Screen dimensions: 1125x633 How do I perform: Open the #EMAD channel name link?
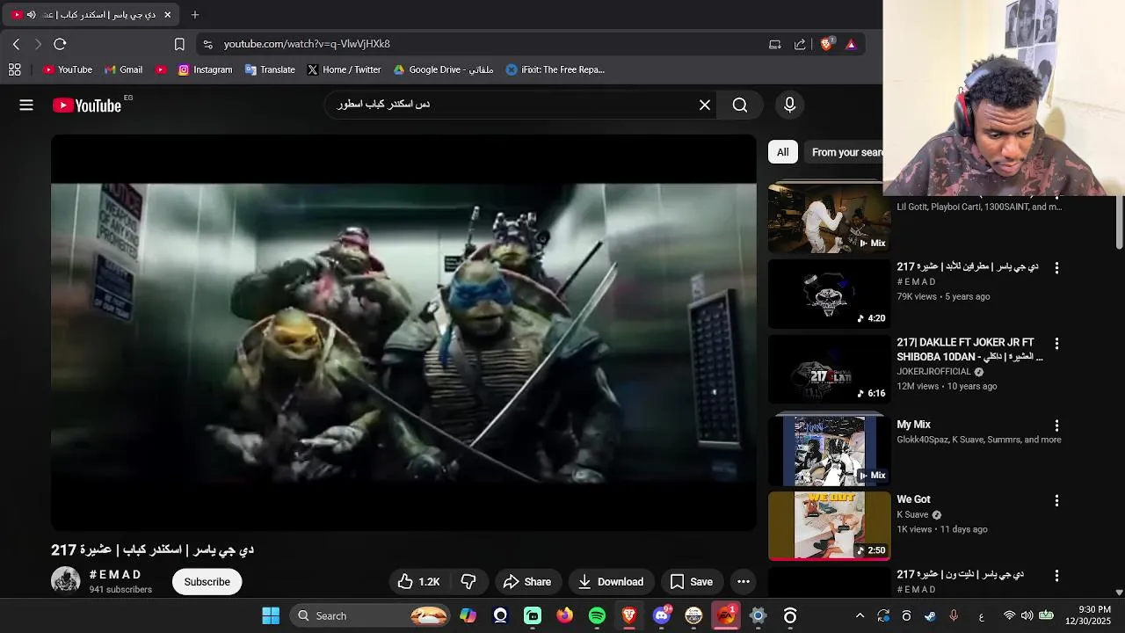click(x=115, y=575)
